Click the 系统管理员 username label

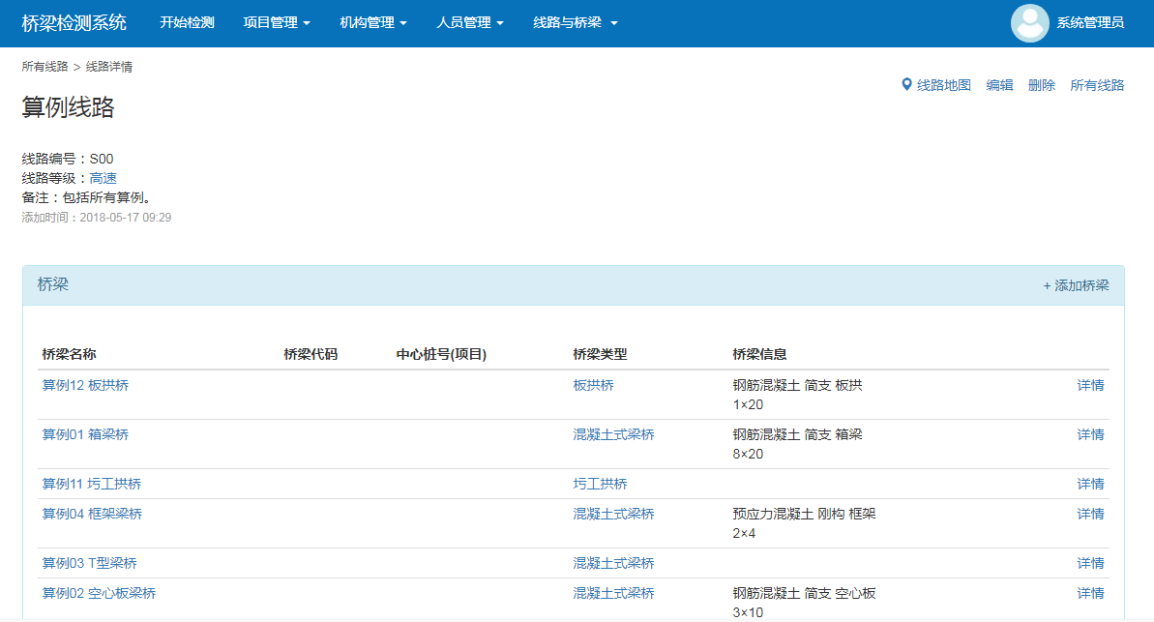point(1090,23)
